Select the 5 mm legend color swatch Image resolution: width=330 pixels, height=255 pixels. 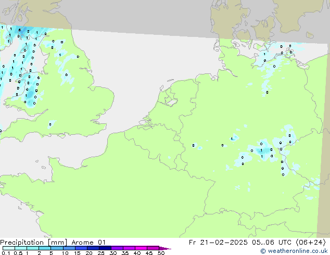57,248
